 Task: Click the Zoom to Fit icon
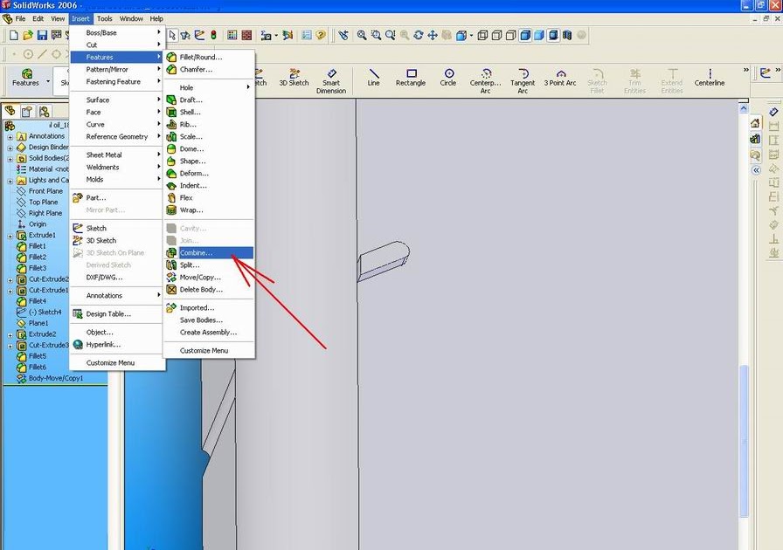361,35
